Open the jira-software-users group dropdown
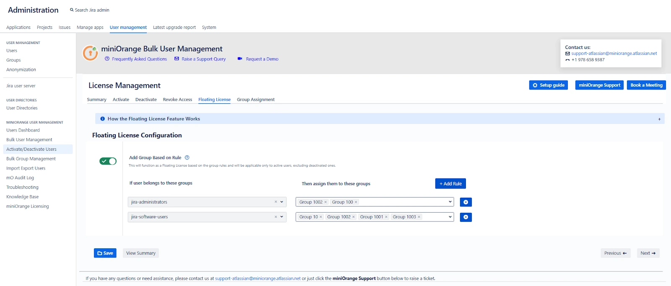The height and width of the screenshot is (286, 671). (282, 217)
